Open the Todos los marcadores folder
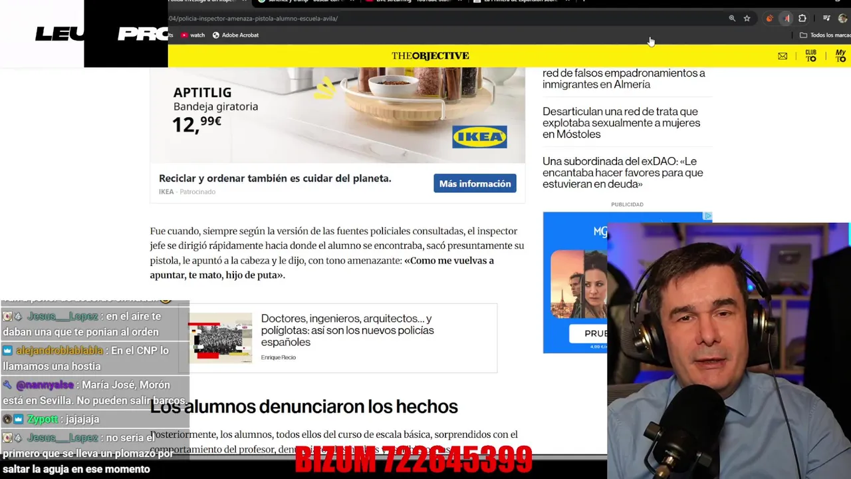Image resolution: width=851 pixels, height=479 pixels. tap(825, 35)
